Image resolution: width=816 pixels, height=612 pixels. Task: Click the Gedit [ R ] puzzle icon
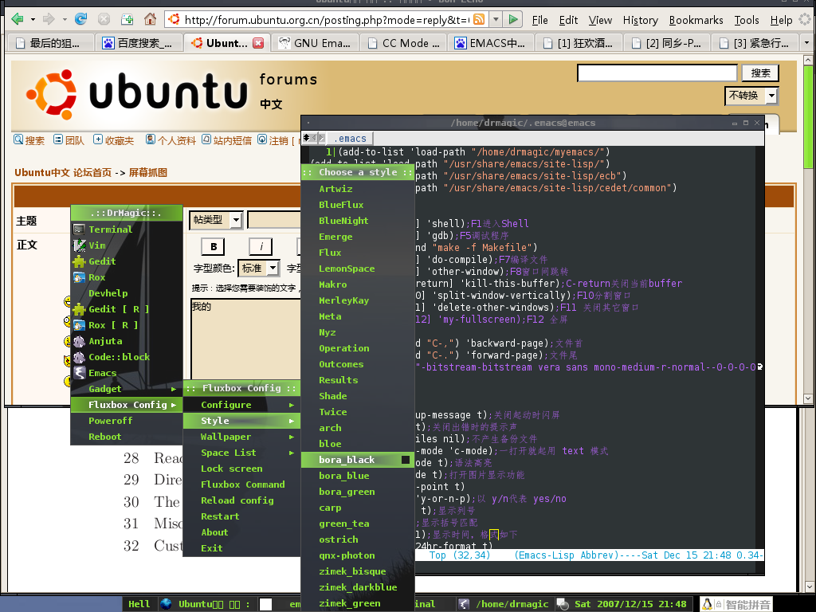pyautogui.click(x=79, y=309)
